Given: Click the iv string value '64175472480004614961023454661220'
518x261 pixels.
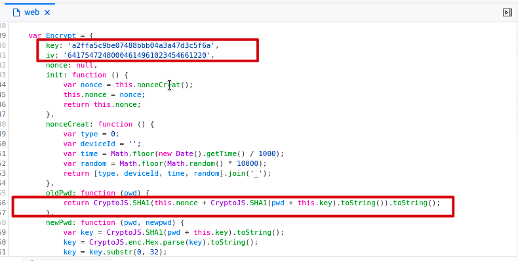Looking at the screenshot, I should pyautogui.click(x=136, y=55).
